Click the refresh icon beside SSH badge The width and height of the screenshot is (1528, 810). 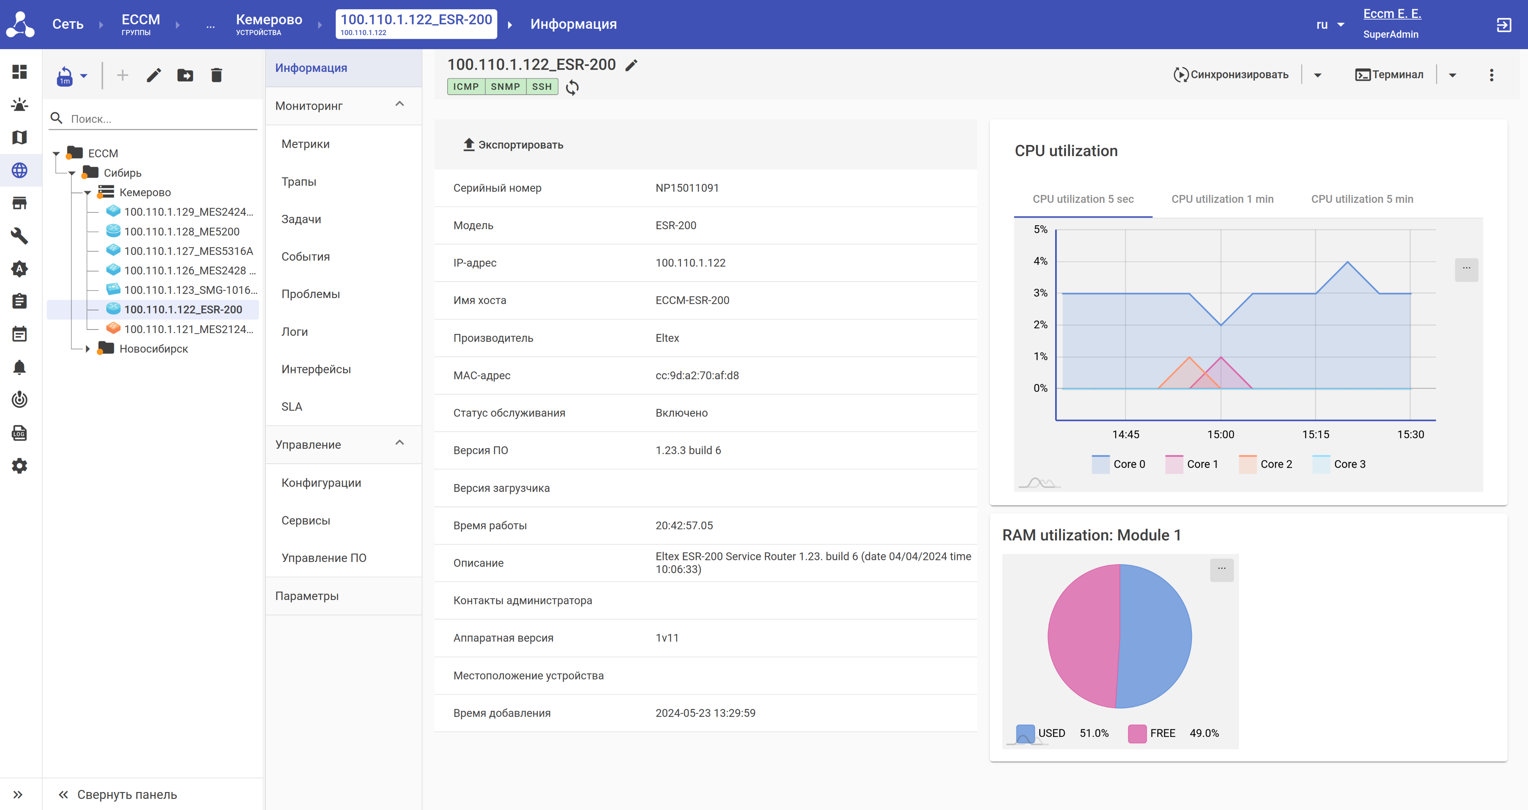pyautogui.click(x=572, y=87)
